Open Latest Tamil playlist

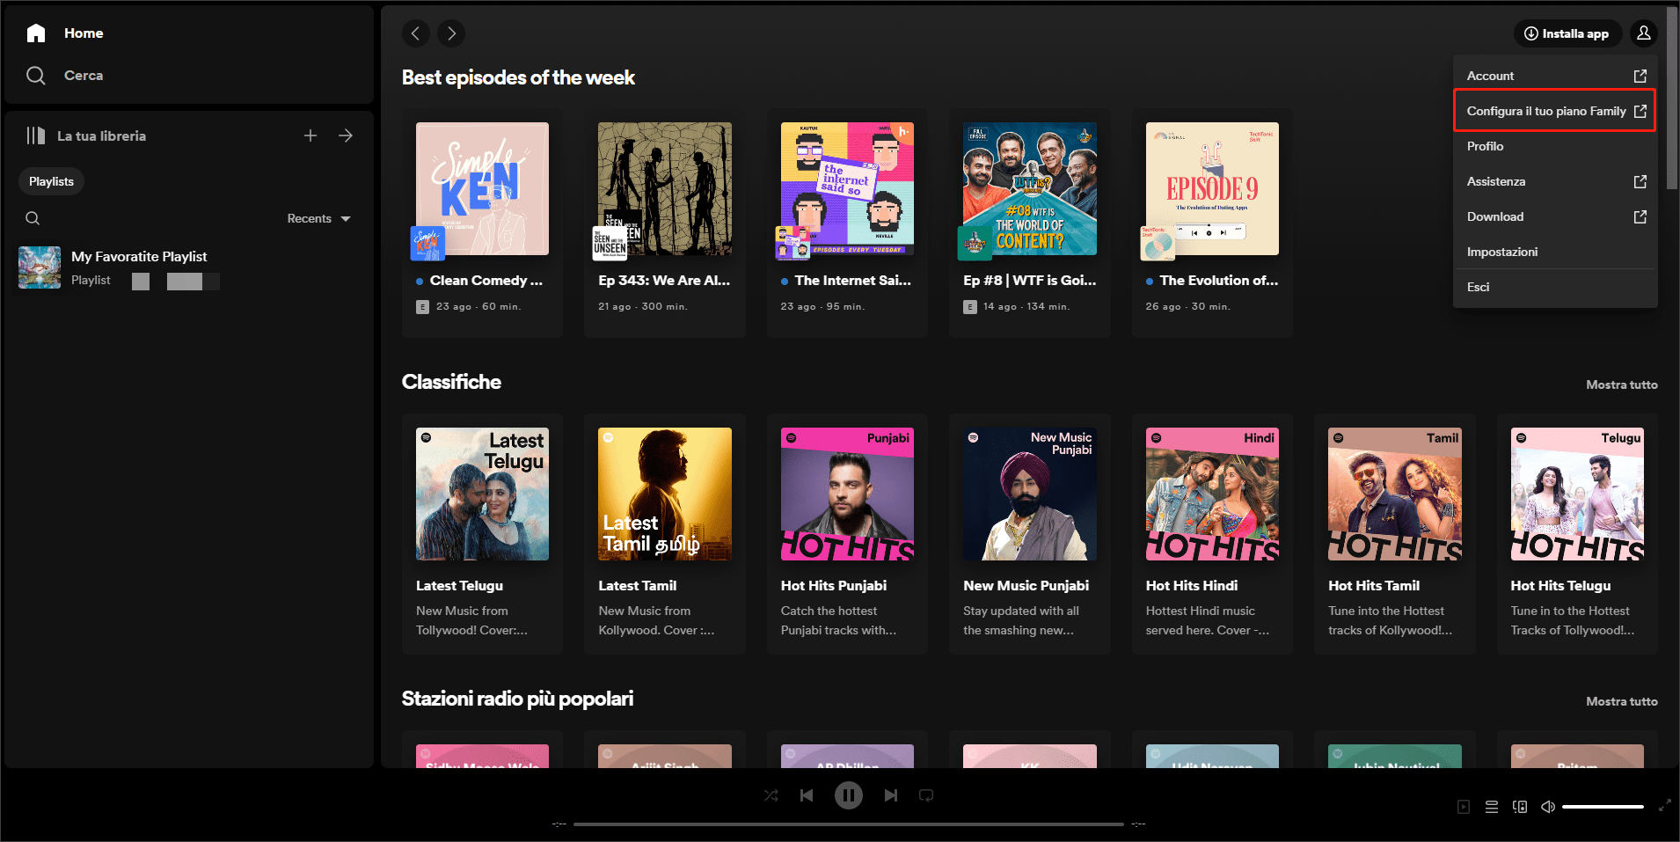coord(665,534)
